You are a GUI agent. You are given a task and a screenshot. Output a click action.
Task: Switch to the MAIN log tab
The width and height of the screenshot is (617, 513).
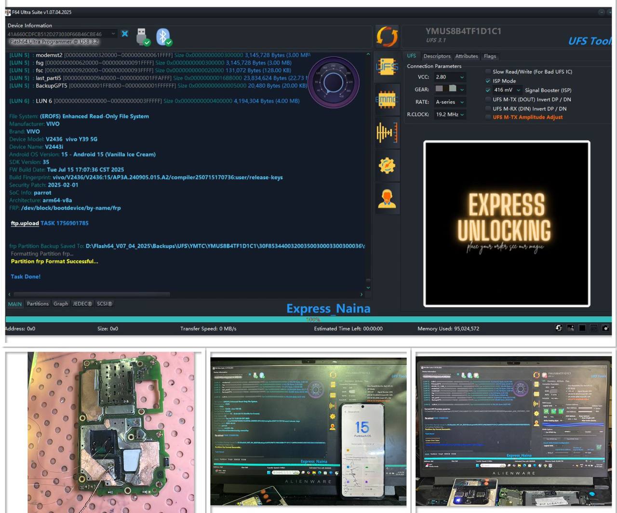tap(15, 304)
